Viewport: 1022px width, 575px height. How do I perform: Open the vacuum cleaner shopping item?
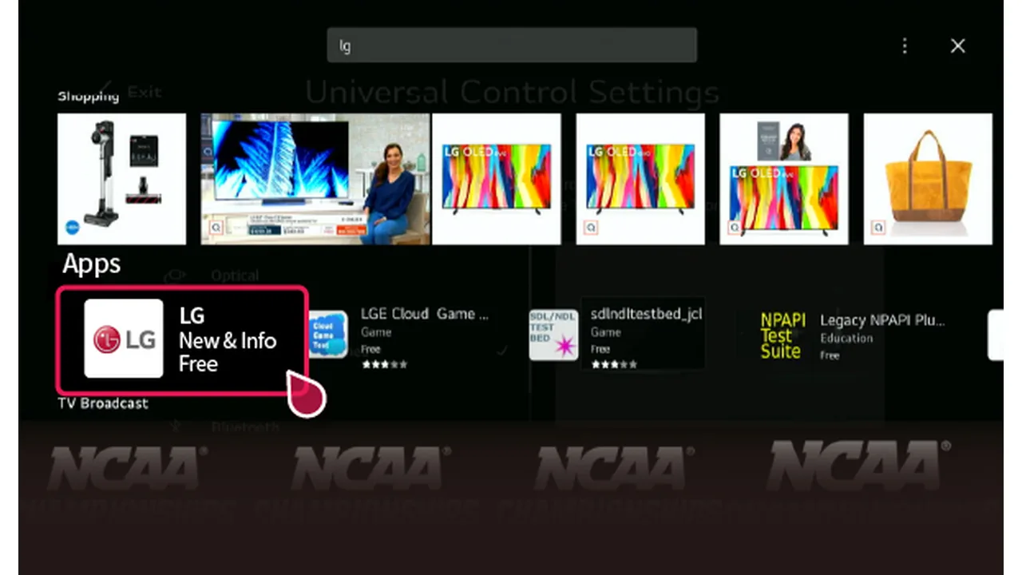pyautogui.click(x=121, y=179)
